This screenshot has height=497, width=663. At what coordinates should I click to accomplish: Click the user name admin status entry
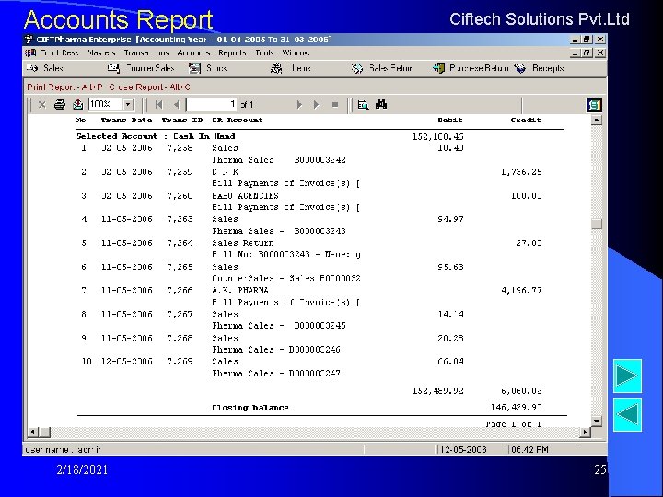[63, 450]
